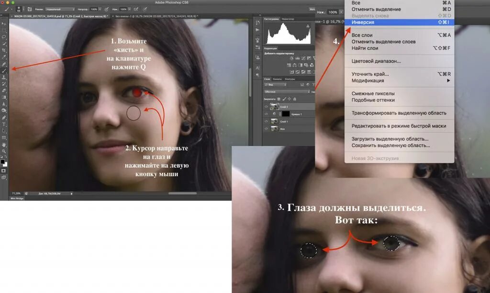Choose Цветовой диапазон menu item
Viewport: 490px width, 293px height.
click(x=400, y=61)
